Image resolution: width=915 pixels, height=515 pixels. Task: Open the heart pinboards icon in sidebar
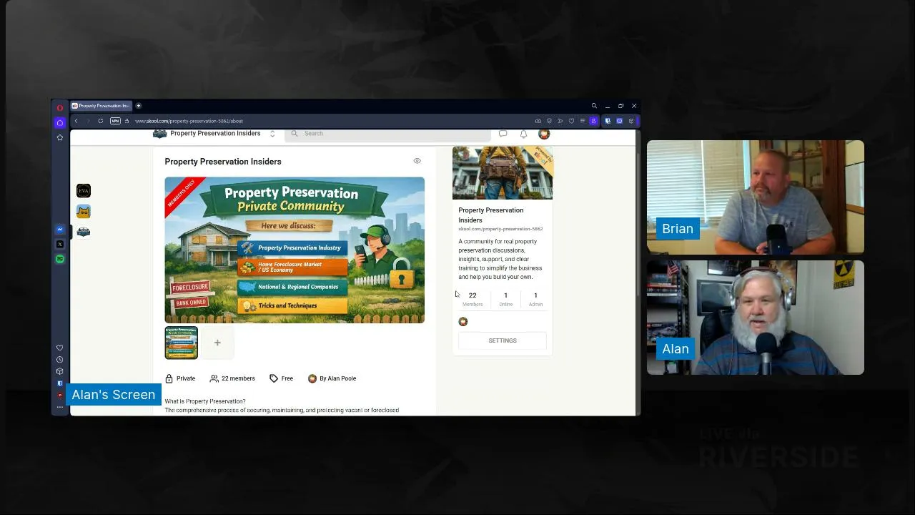coord(60,348)
